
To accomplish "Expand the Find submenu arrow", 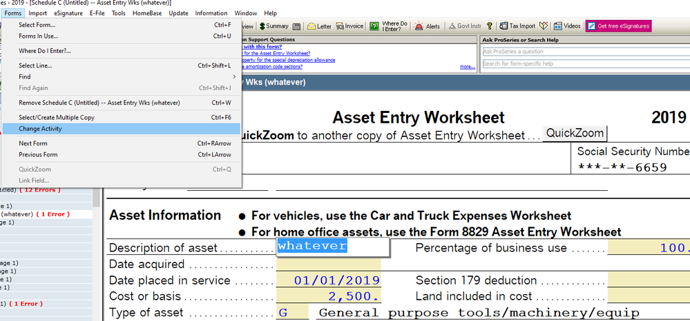I will pyautogui.click(x=235, y=76).
